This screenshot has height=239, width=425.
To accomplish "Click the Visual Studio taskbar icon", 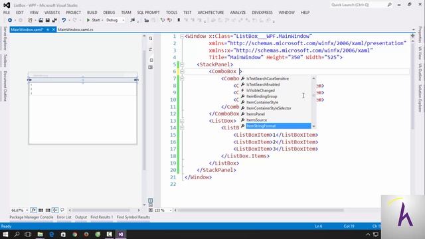I will pos(121,234).
